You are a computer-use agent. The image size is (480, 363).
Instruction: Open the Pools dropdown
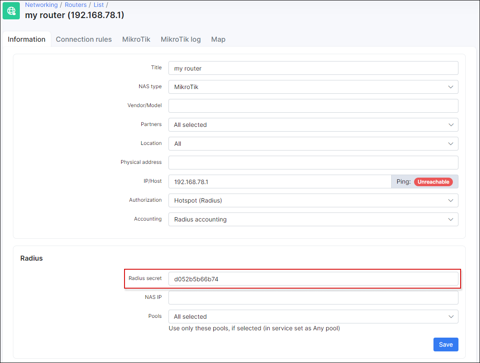[313, 317]
